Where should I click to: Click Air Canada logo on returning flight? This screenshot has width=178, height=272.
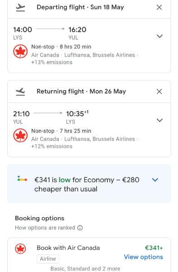[20, 135]
